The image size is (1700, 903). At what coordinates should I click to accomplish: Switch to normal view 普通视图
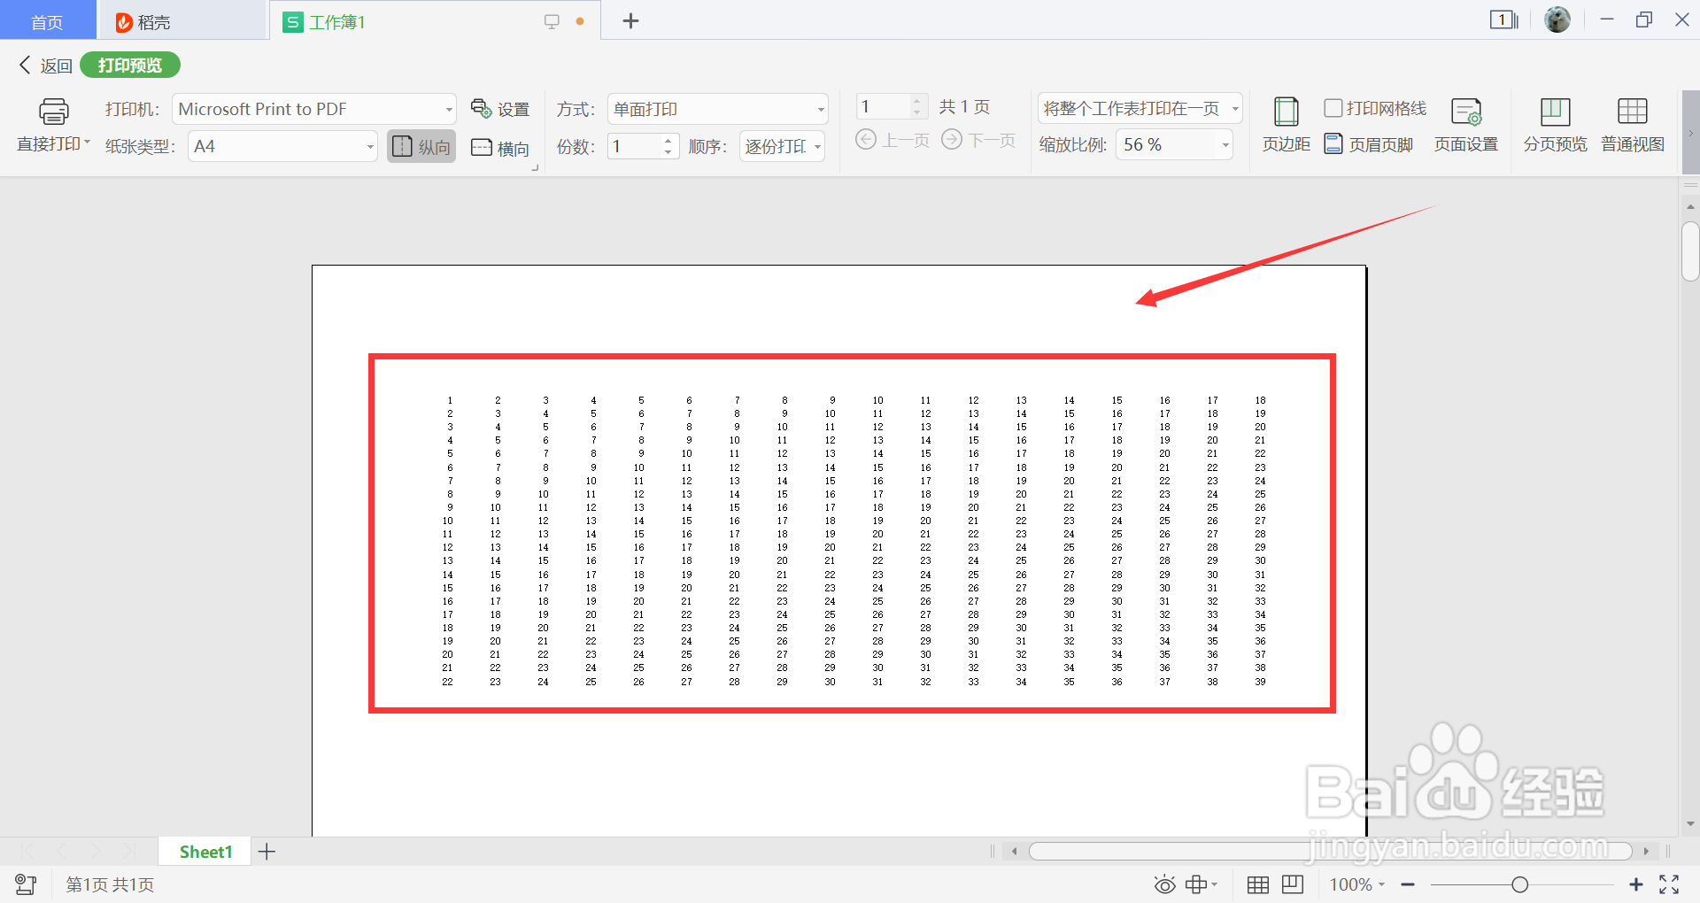(1633, 126)
